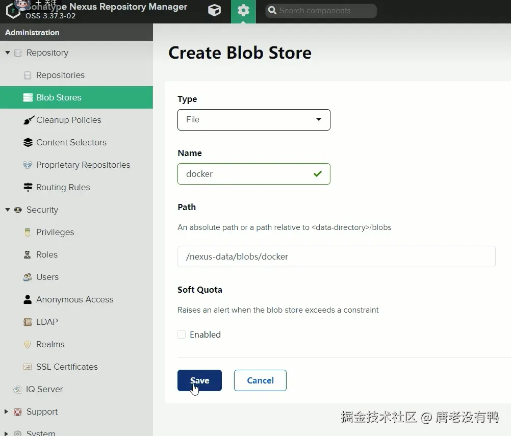Open the Administration gear icon
Screen dimensions: 511x436
243,11
